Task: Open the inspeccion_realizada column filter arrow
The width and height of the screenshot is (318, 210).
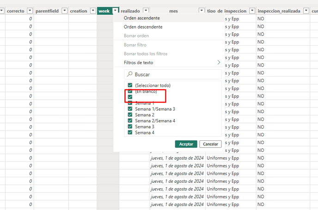Action: click(x=306, y=11)
